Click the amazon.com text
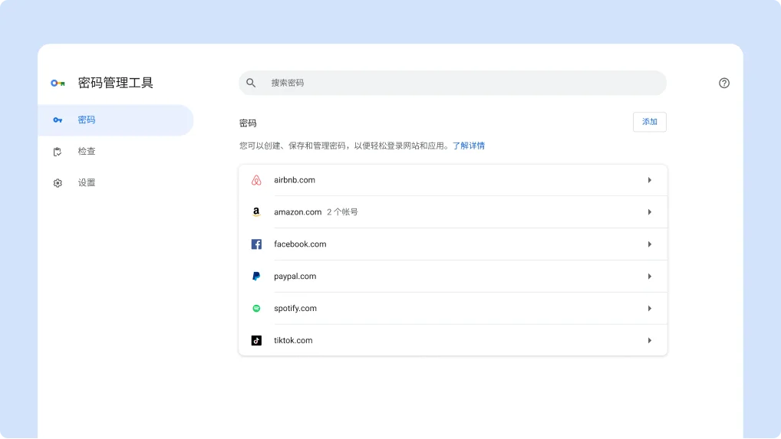The height and width of the screenshot is (439, 781). coord(298,211)
